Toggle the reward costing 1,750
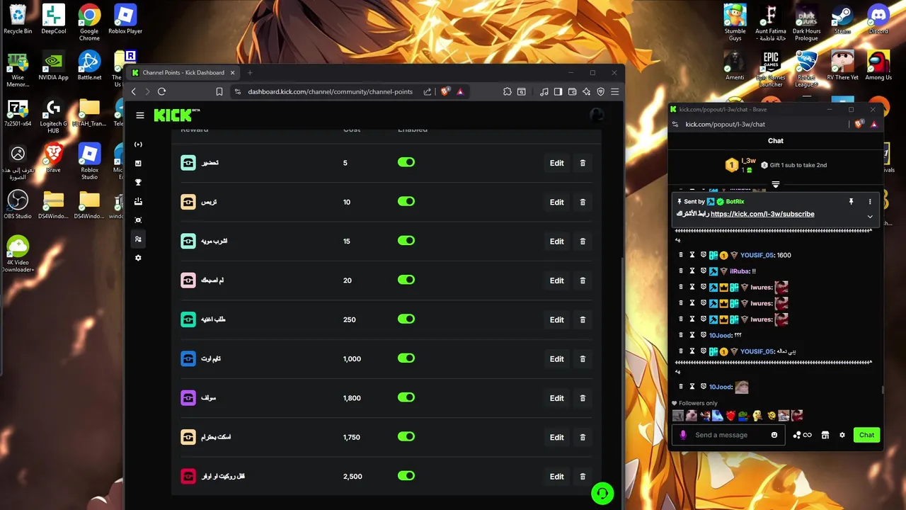The image size is (906, 510). [x=406, y=436]
